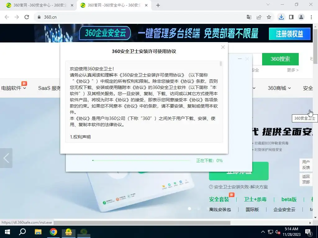
Task: Open Chrome downloads icon
Action: tap(281, 17)
